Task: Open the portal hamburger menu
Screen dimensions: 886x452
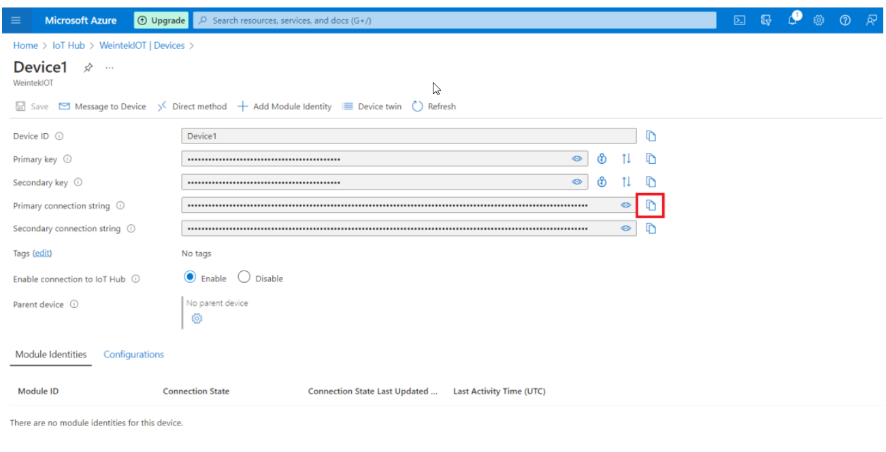Action: click(16, 20)
